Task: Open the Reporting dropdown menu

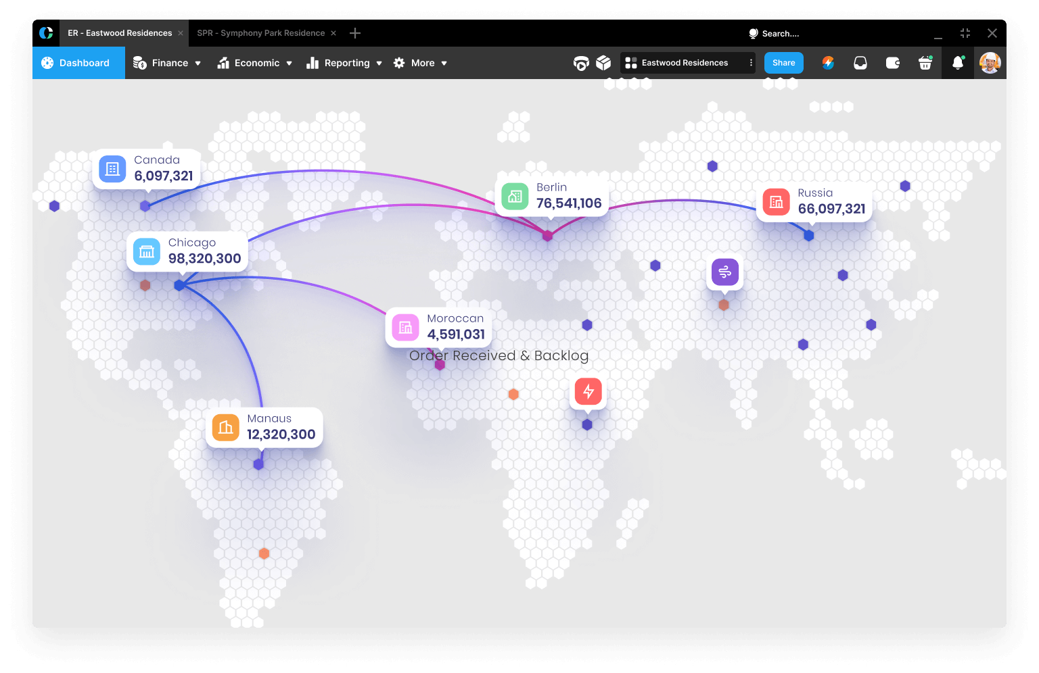Action: [344, 63]
